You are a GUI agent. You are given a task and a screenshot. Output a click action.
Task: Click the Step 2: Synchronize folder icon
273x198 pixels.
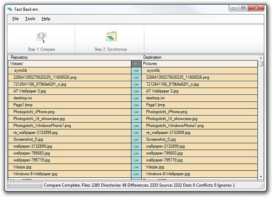pyautogui.click(x=111, y=37)
